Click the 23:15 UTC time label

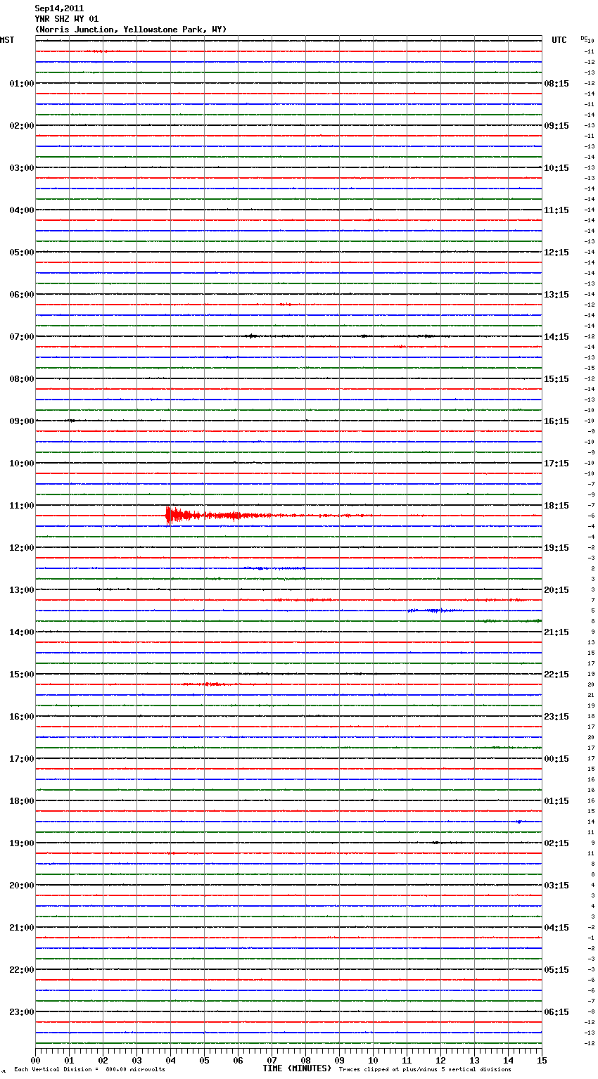(556, 717)
